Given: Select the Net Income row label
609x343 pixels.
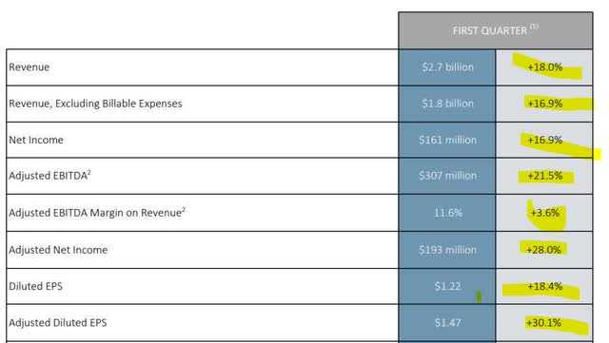Looking at the screenshot, I should (36, 140).
